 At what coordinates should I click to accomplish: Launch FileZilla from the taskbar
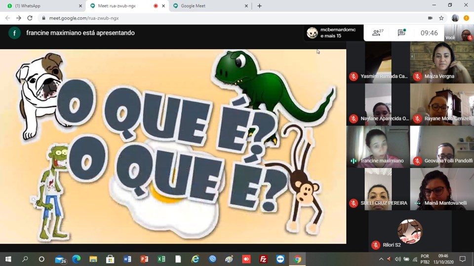coord(263,259)
